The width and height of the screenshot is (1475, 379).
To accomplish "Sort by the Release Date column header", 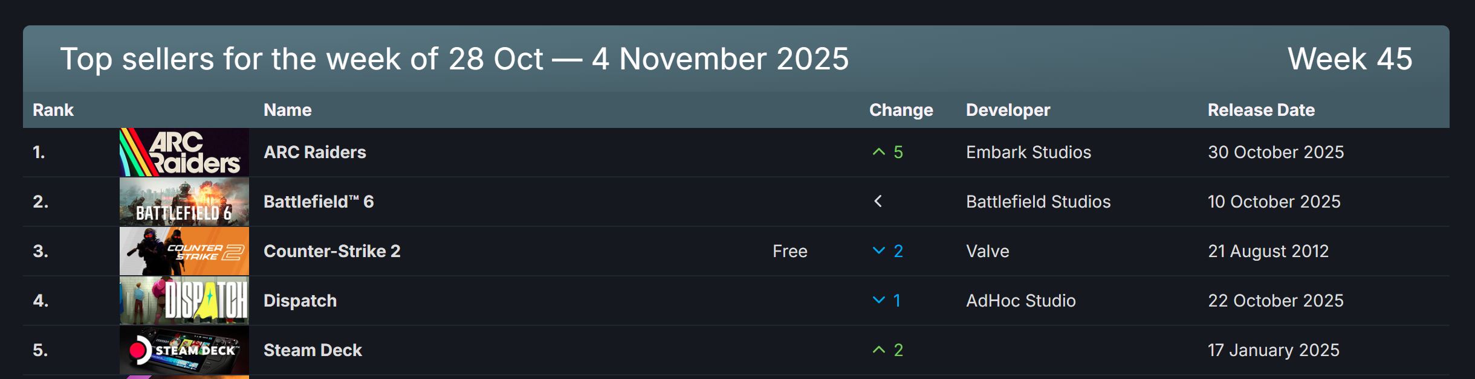I will (1261, 110).
